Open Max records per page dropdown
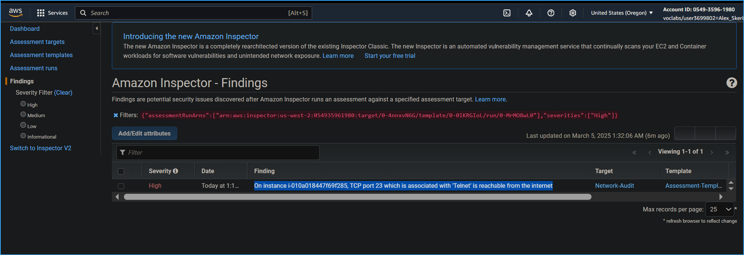 click(x=720, y=209)
